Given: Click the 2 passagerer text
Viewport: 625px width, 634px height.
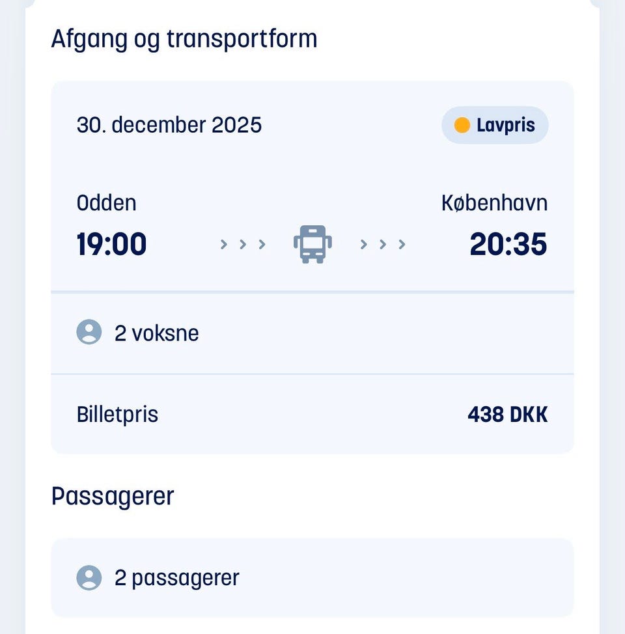Looking at the screenshot, I should point(177,577).
